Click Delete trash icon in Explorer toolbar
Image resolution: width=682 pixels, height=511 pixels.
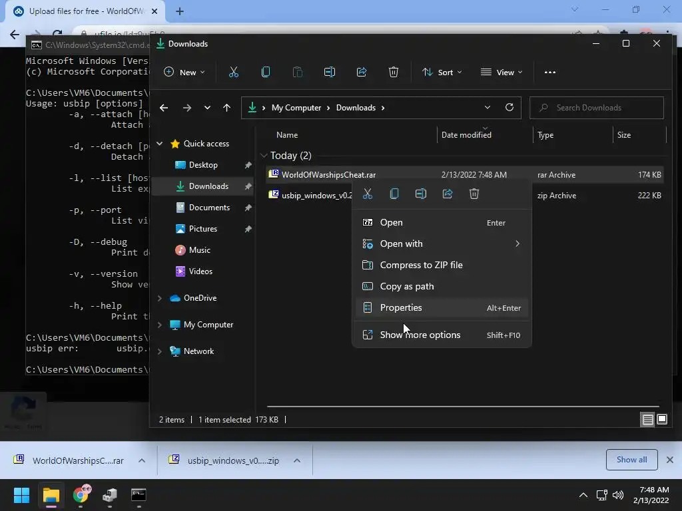(393, 72)
